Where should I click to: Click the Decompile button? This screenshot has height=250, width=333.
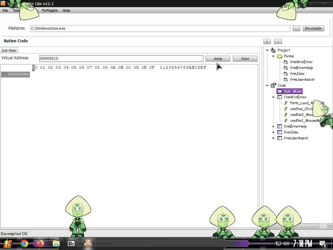[x=313, y=28]
